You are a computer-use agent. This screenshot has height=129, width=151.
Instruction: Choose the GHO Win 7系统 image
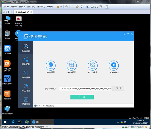point(51,67)
